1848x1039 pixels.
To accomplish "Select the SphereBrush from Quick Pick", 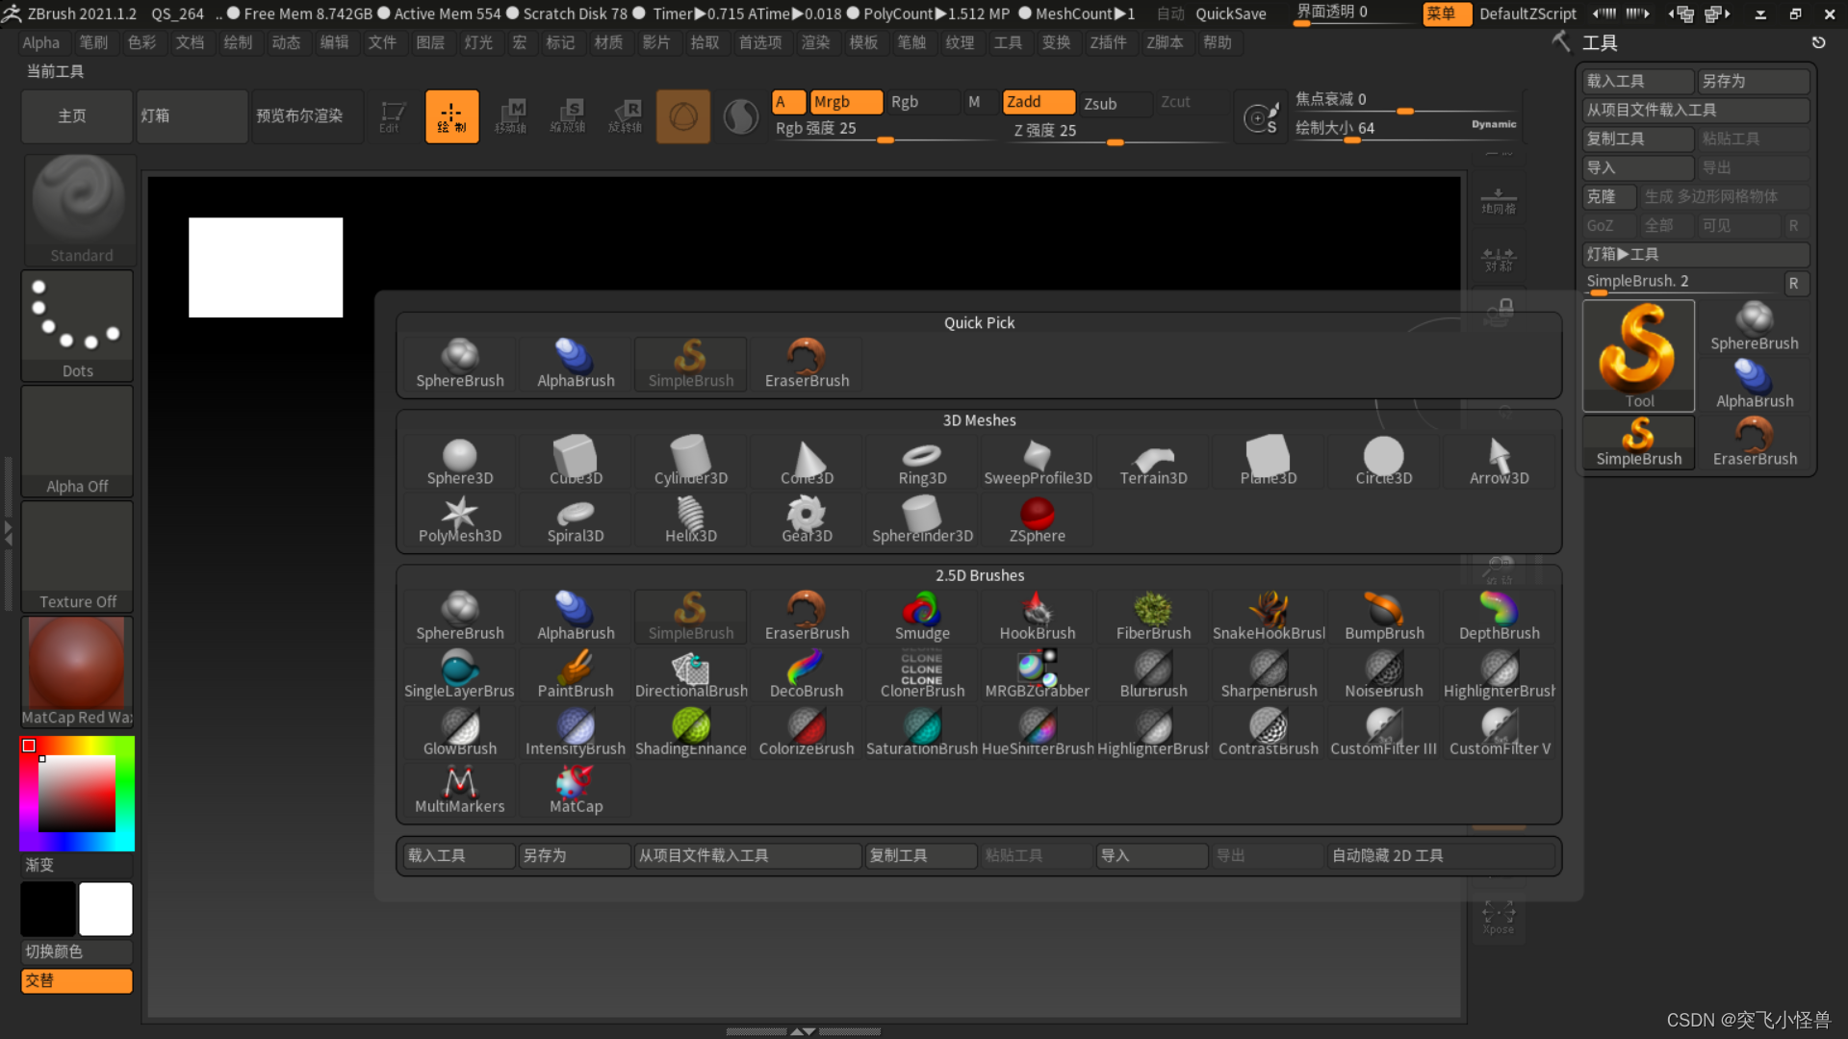I will (x=459, y=364).
